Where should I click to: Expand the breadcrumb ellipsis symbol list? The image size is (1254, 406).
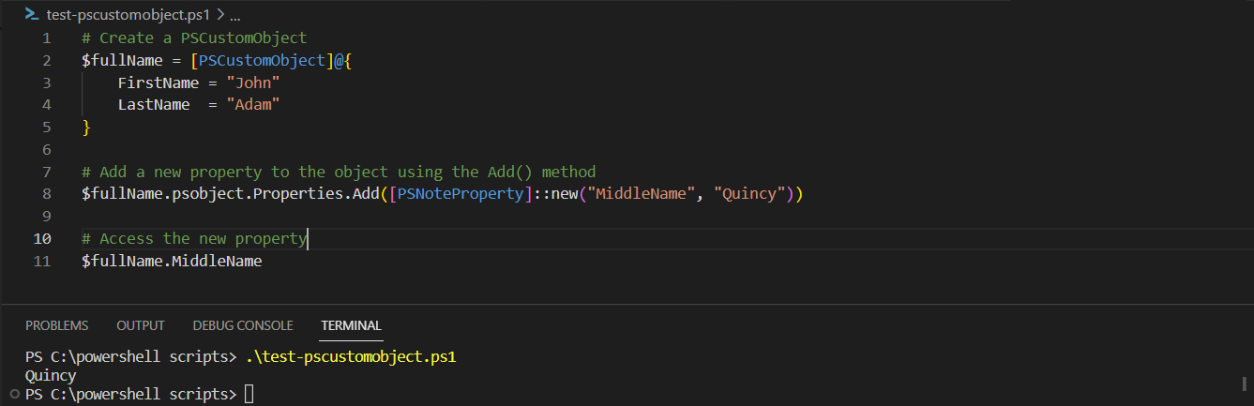(234, 15)
